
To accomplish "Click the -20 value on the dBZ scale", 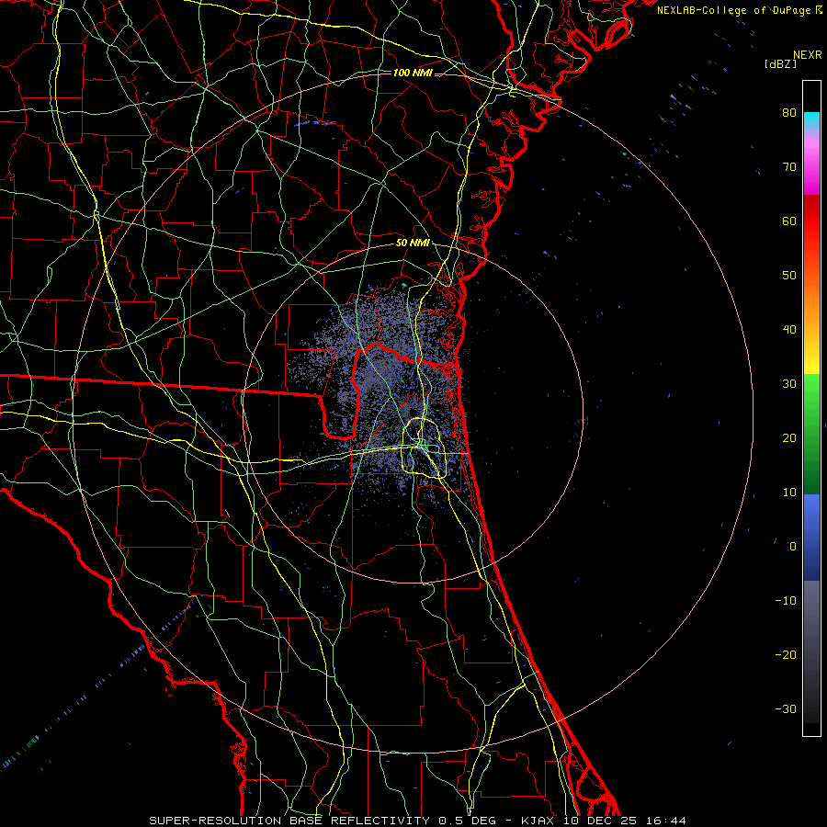I will pyautogui.click(x=786, y=655).
